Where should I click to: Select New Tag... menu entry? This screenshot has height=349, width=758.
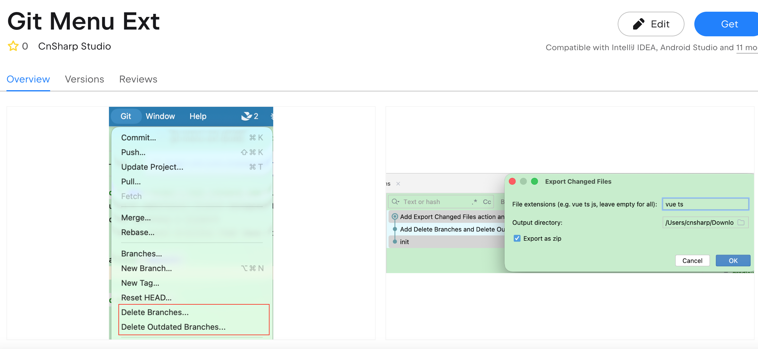pos(192,283)
